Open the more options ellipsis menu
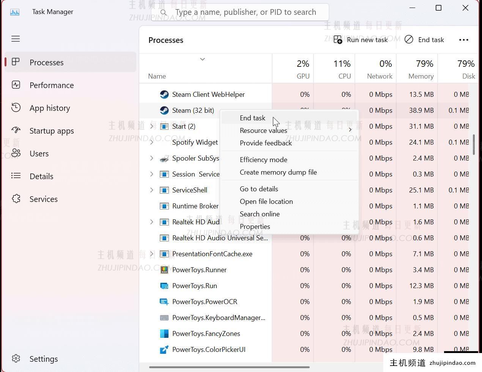 (x=464, y=39)
